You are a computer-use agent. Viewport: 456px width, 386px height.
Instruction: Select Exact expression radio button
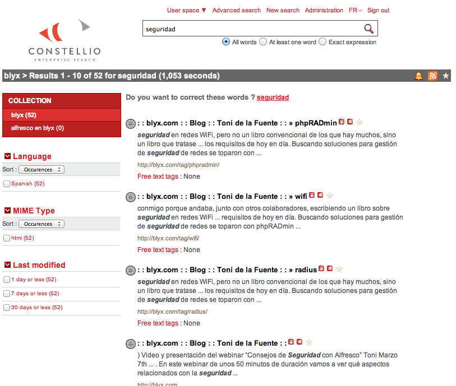322,42
